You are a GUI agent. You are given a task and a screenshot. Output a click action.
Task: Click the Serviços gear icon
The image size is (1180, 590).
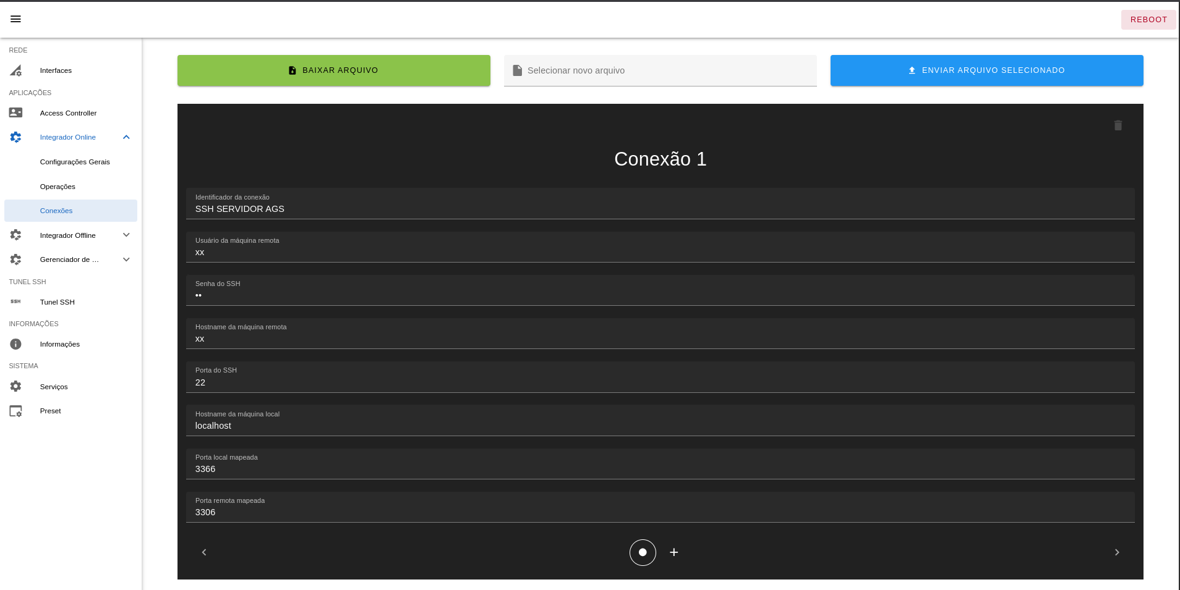[16, 387]
